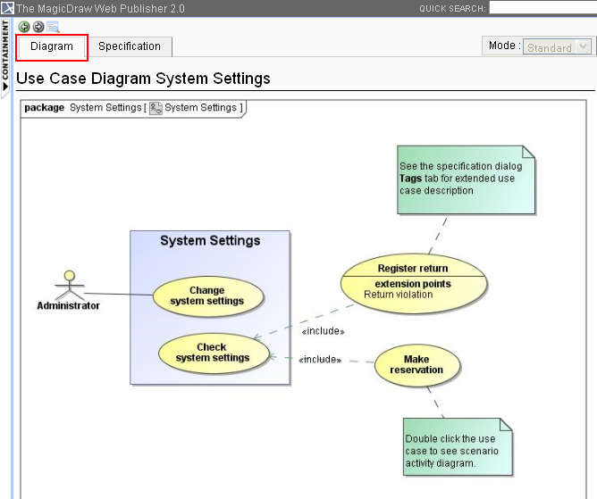Click the Check system settings use case
597x499 pixels.
(x=212, y=353)
